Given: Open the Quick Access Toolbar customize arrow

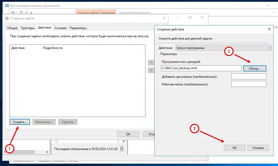Looking at the screenshot, I should click(31, 13).
